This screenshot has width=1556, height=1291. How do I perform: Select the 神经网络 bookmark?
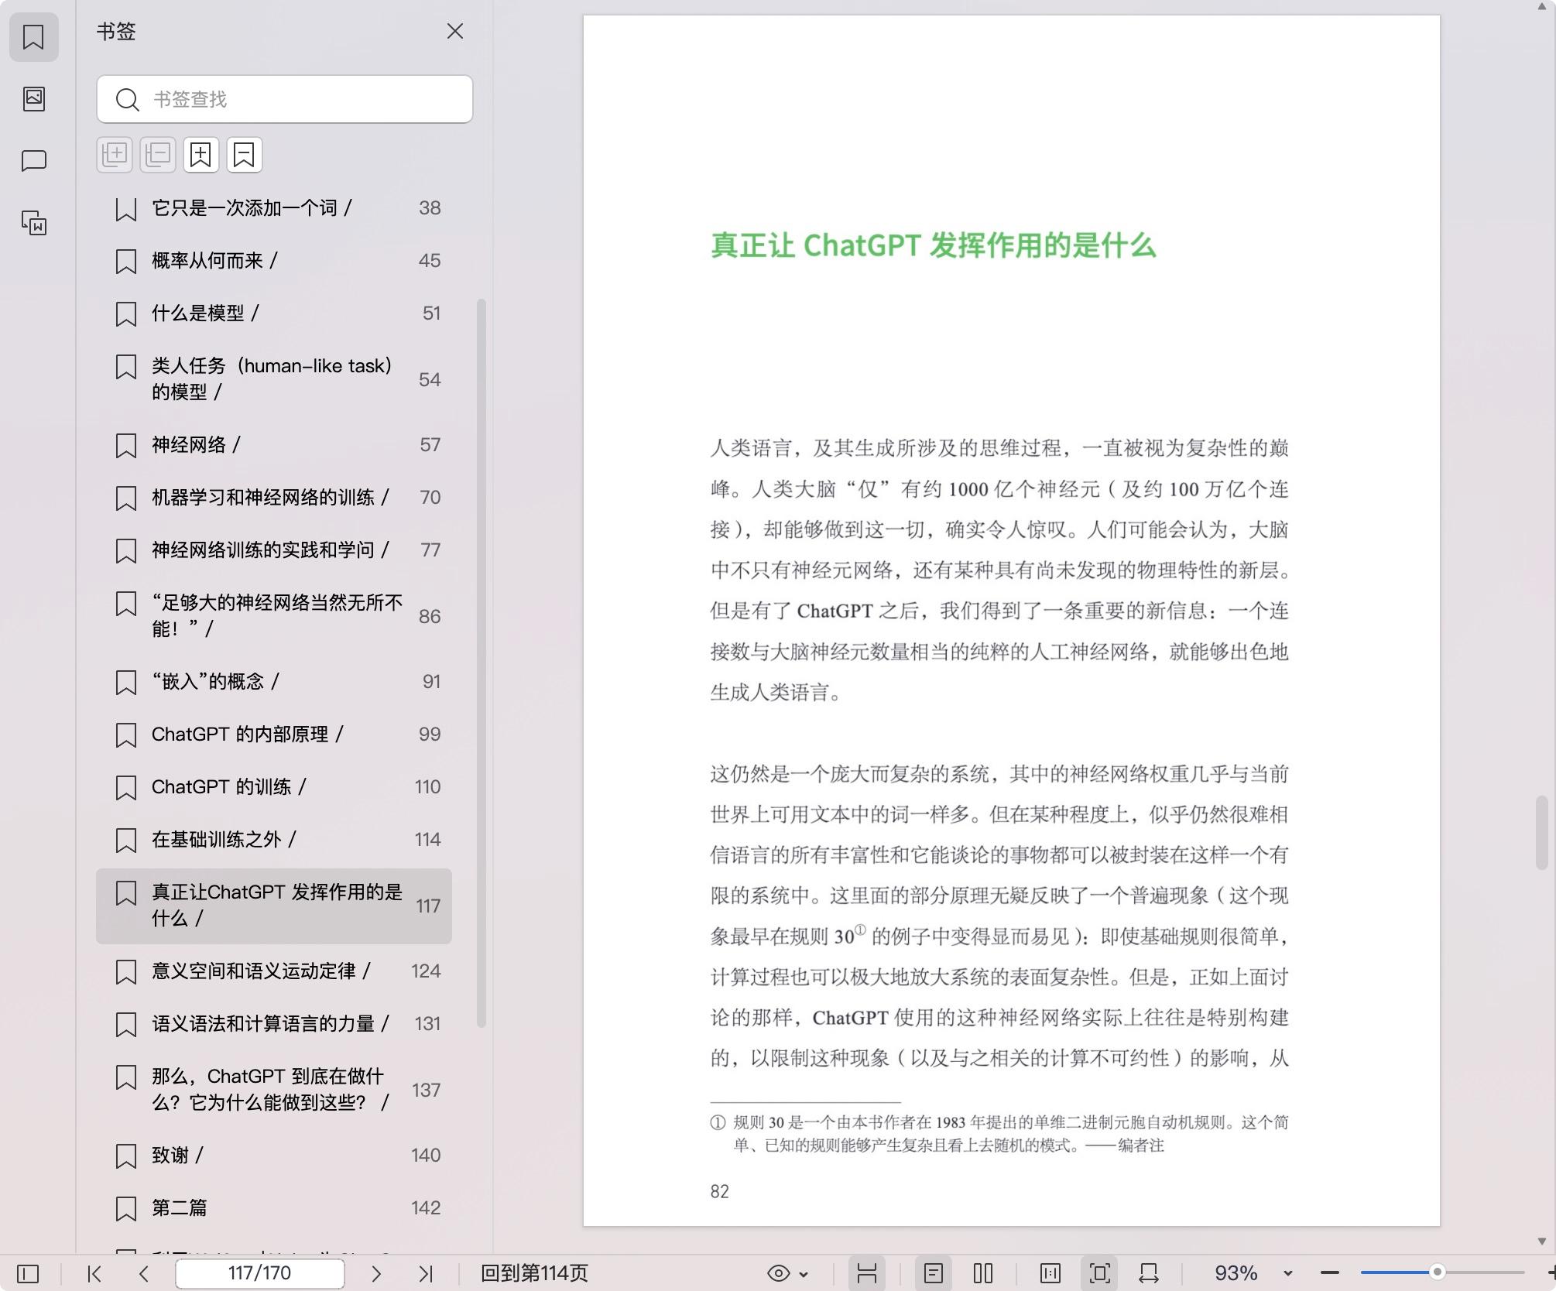click(274, 445)
